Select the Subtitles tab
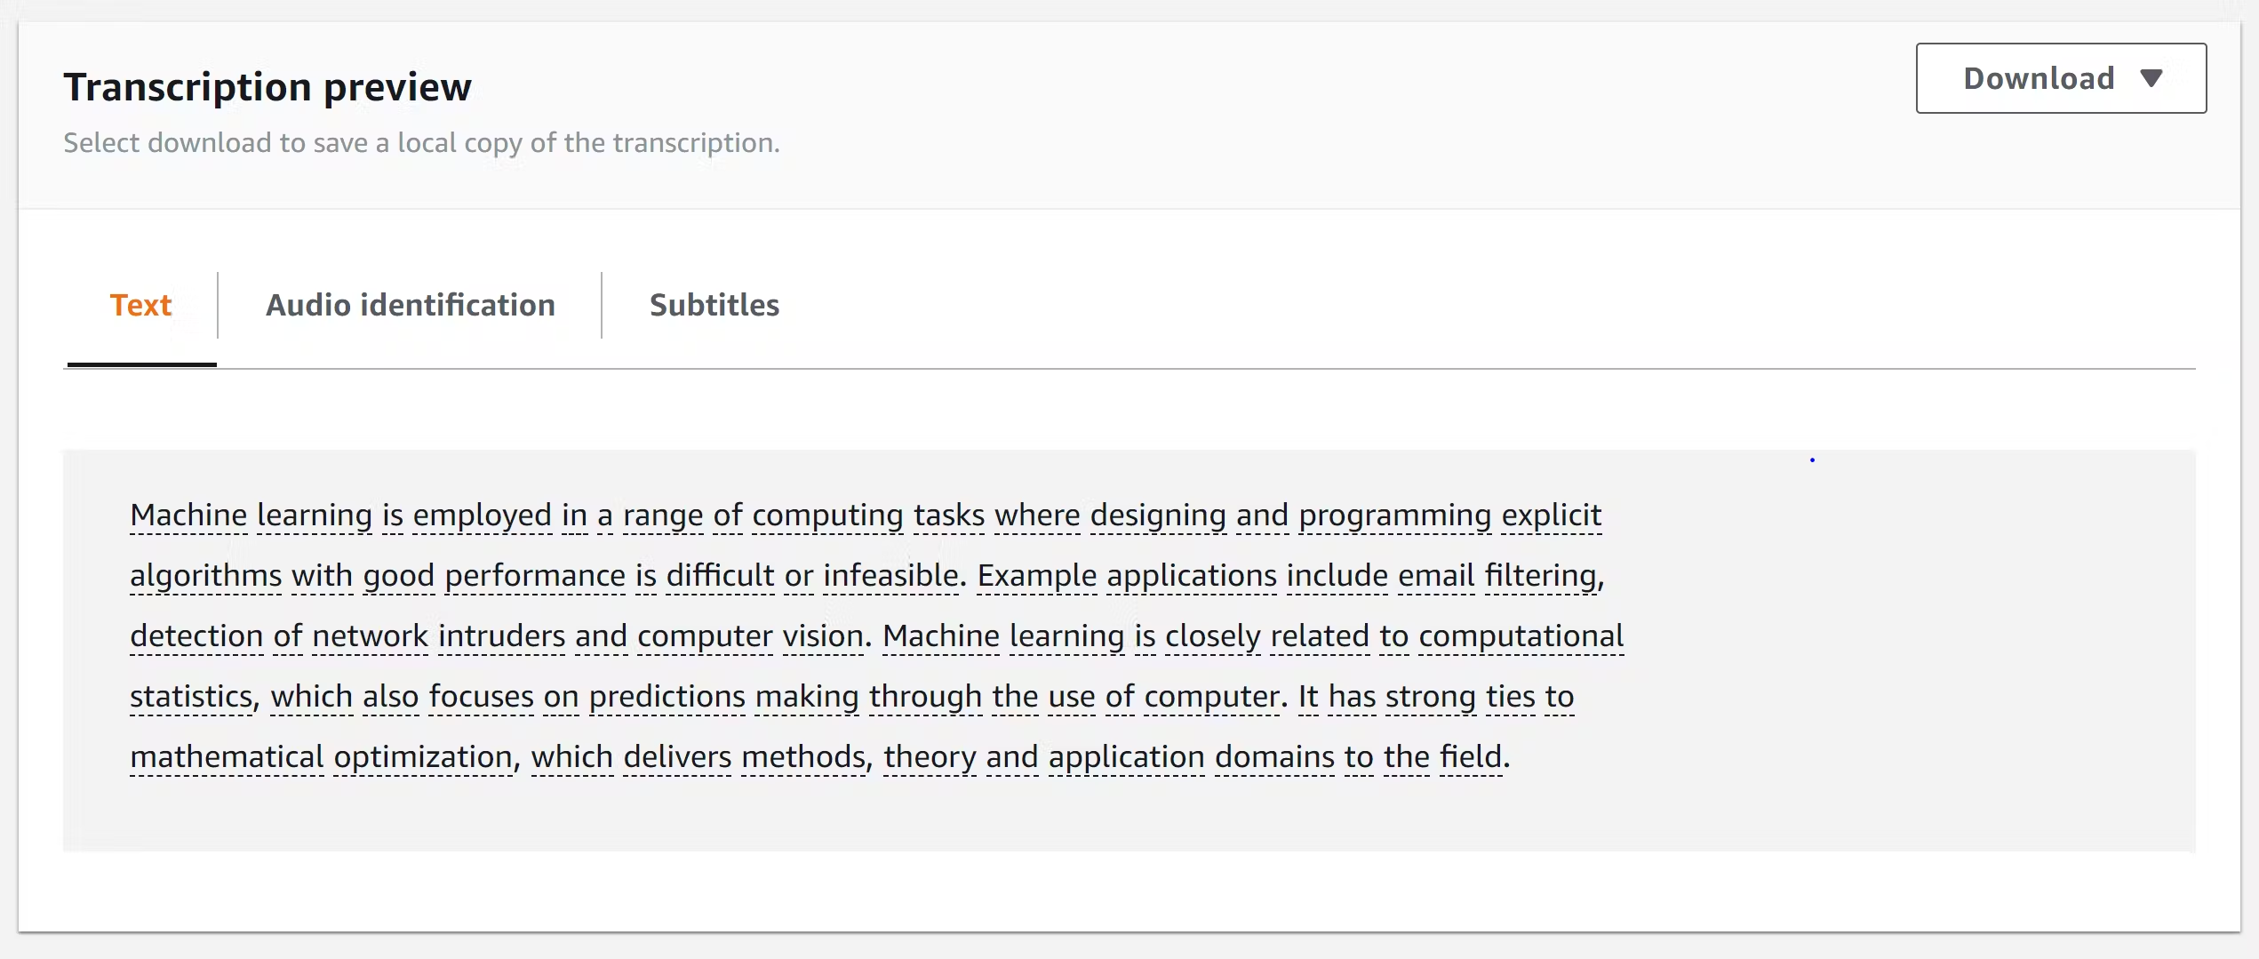2259x959 pixels. coord(714,305)
